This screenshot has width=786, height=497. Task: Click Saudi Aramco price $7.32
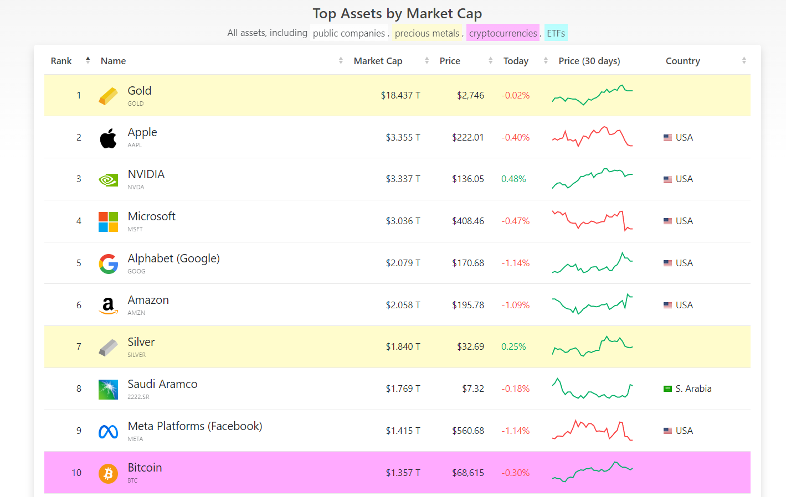[473, 389]
